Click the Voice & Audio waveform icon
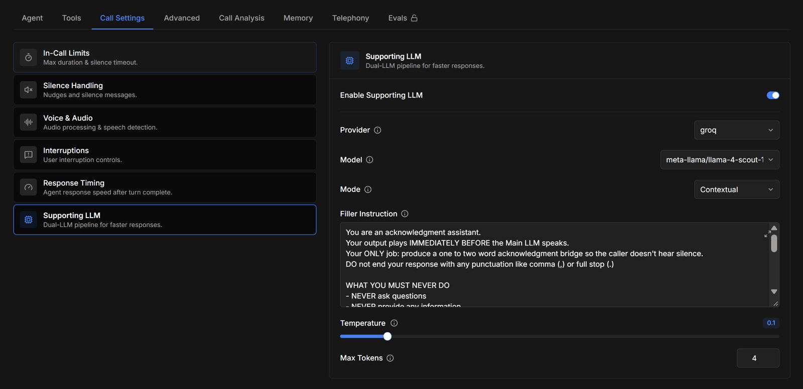 point(29,122)
